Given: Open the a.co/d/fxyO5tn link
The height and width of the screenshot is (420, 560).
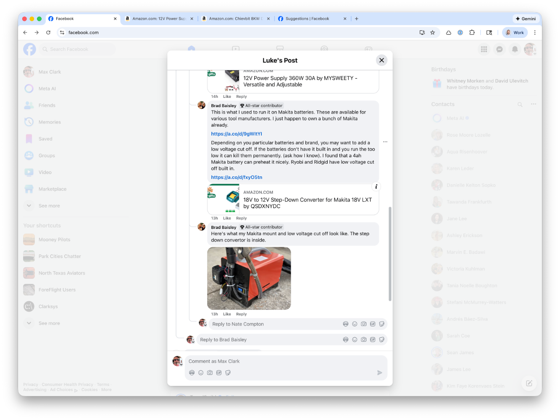Looking at the screenshot, I should point(237,177).
